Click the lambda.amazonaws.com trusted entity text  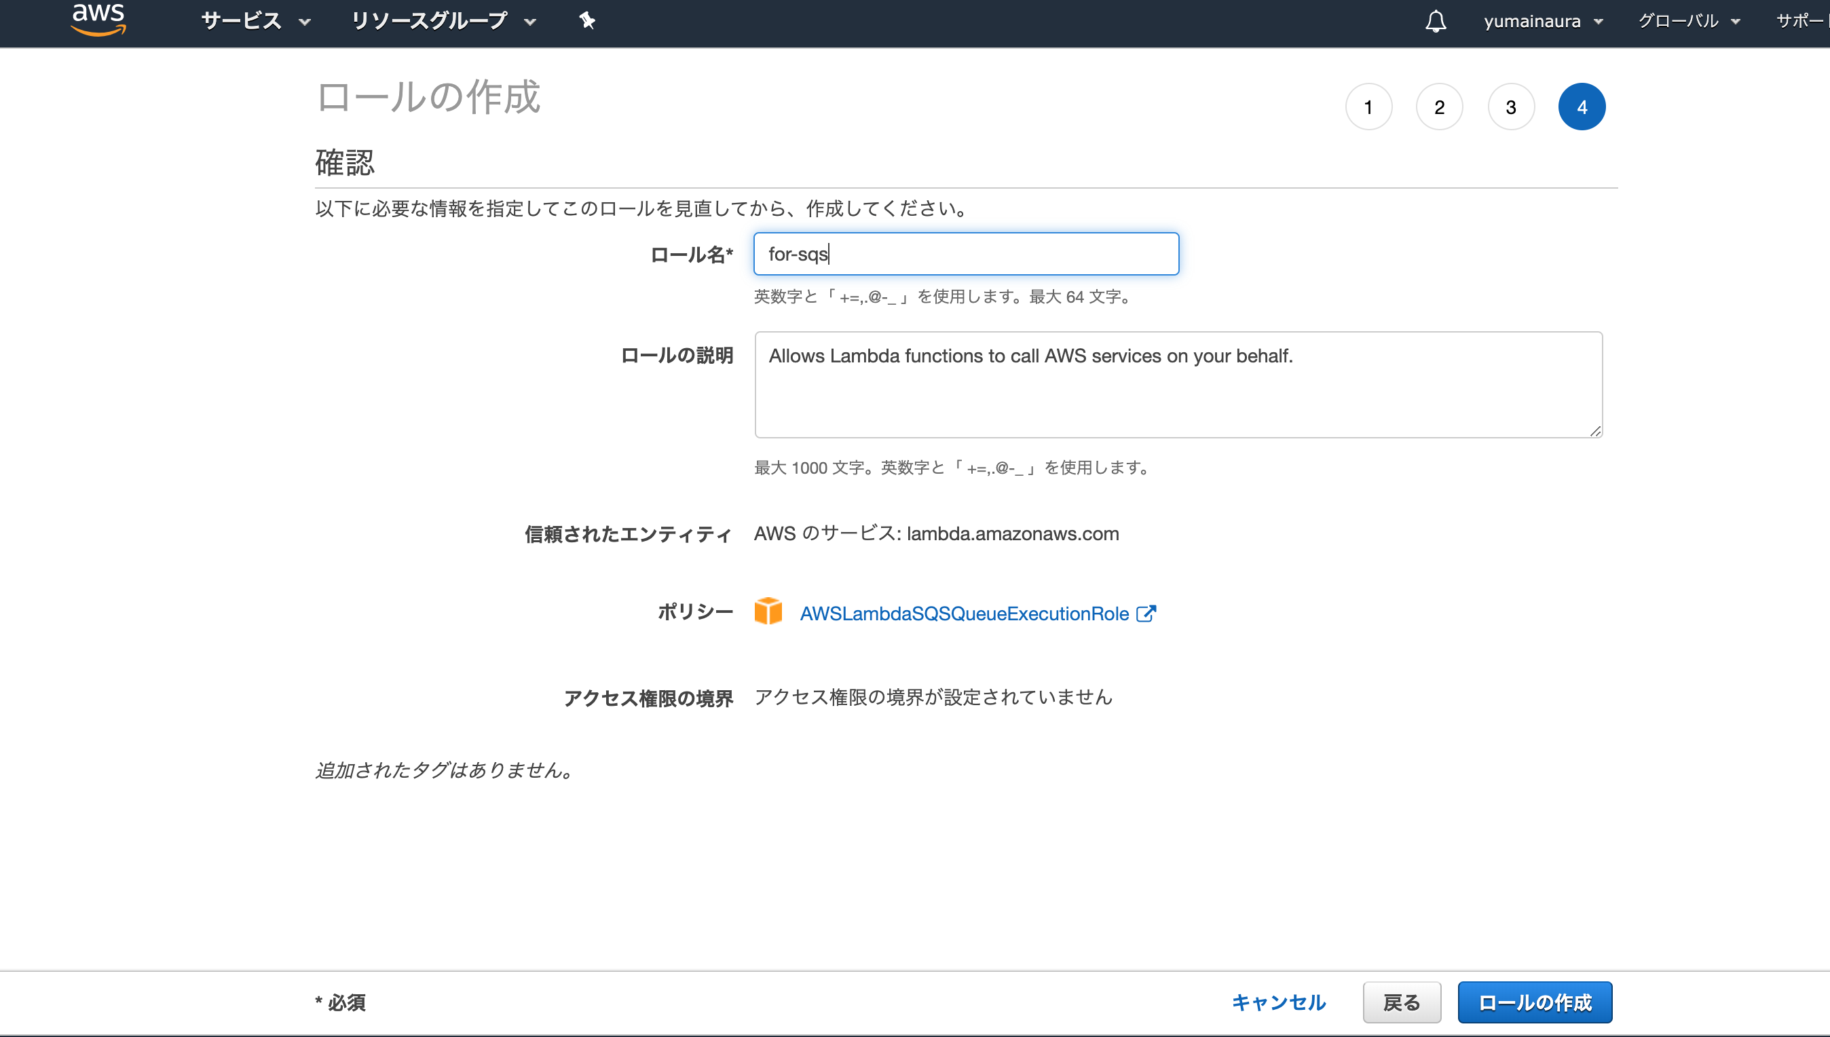point(1012,533)
